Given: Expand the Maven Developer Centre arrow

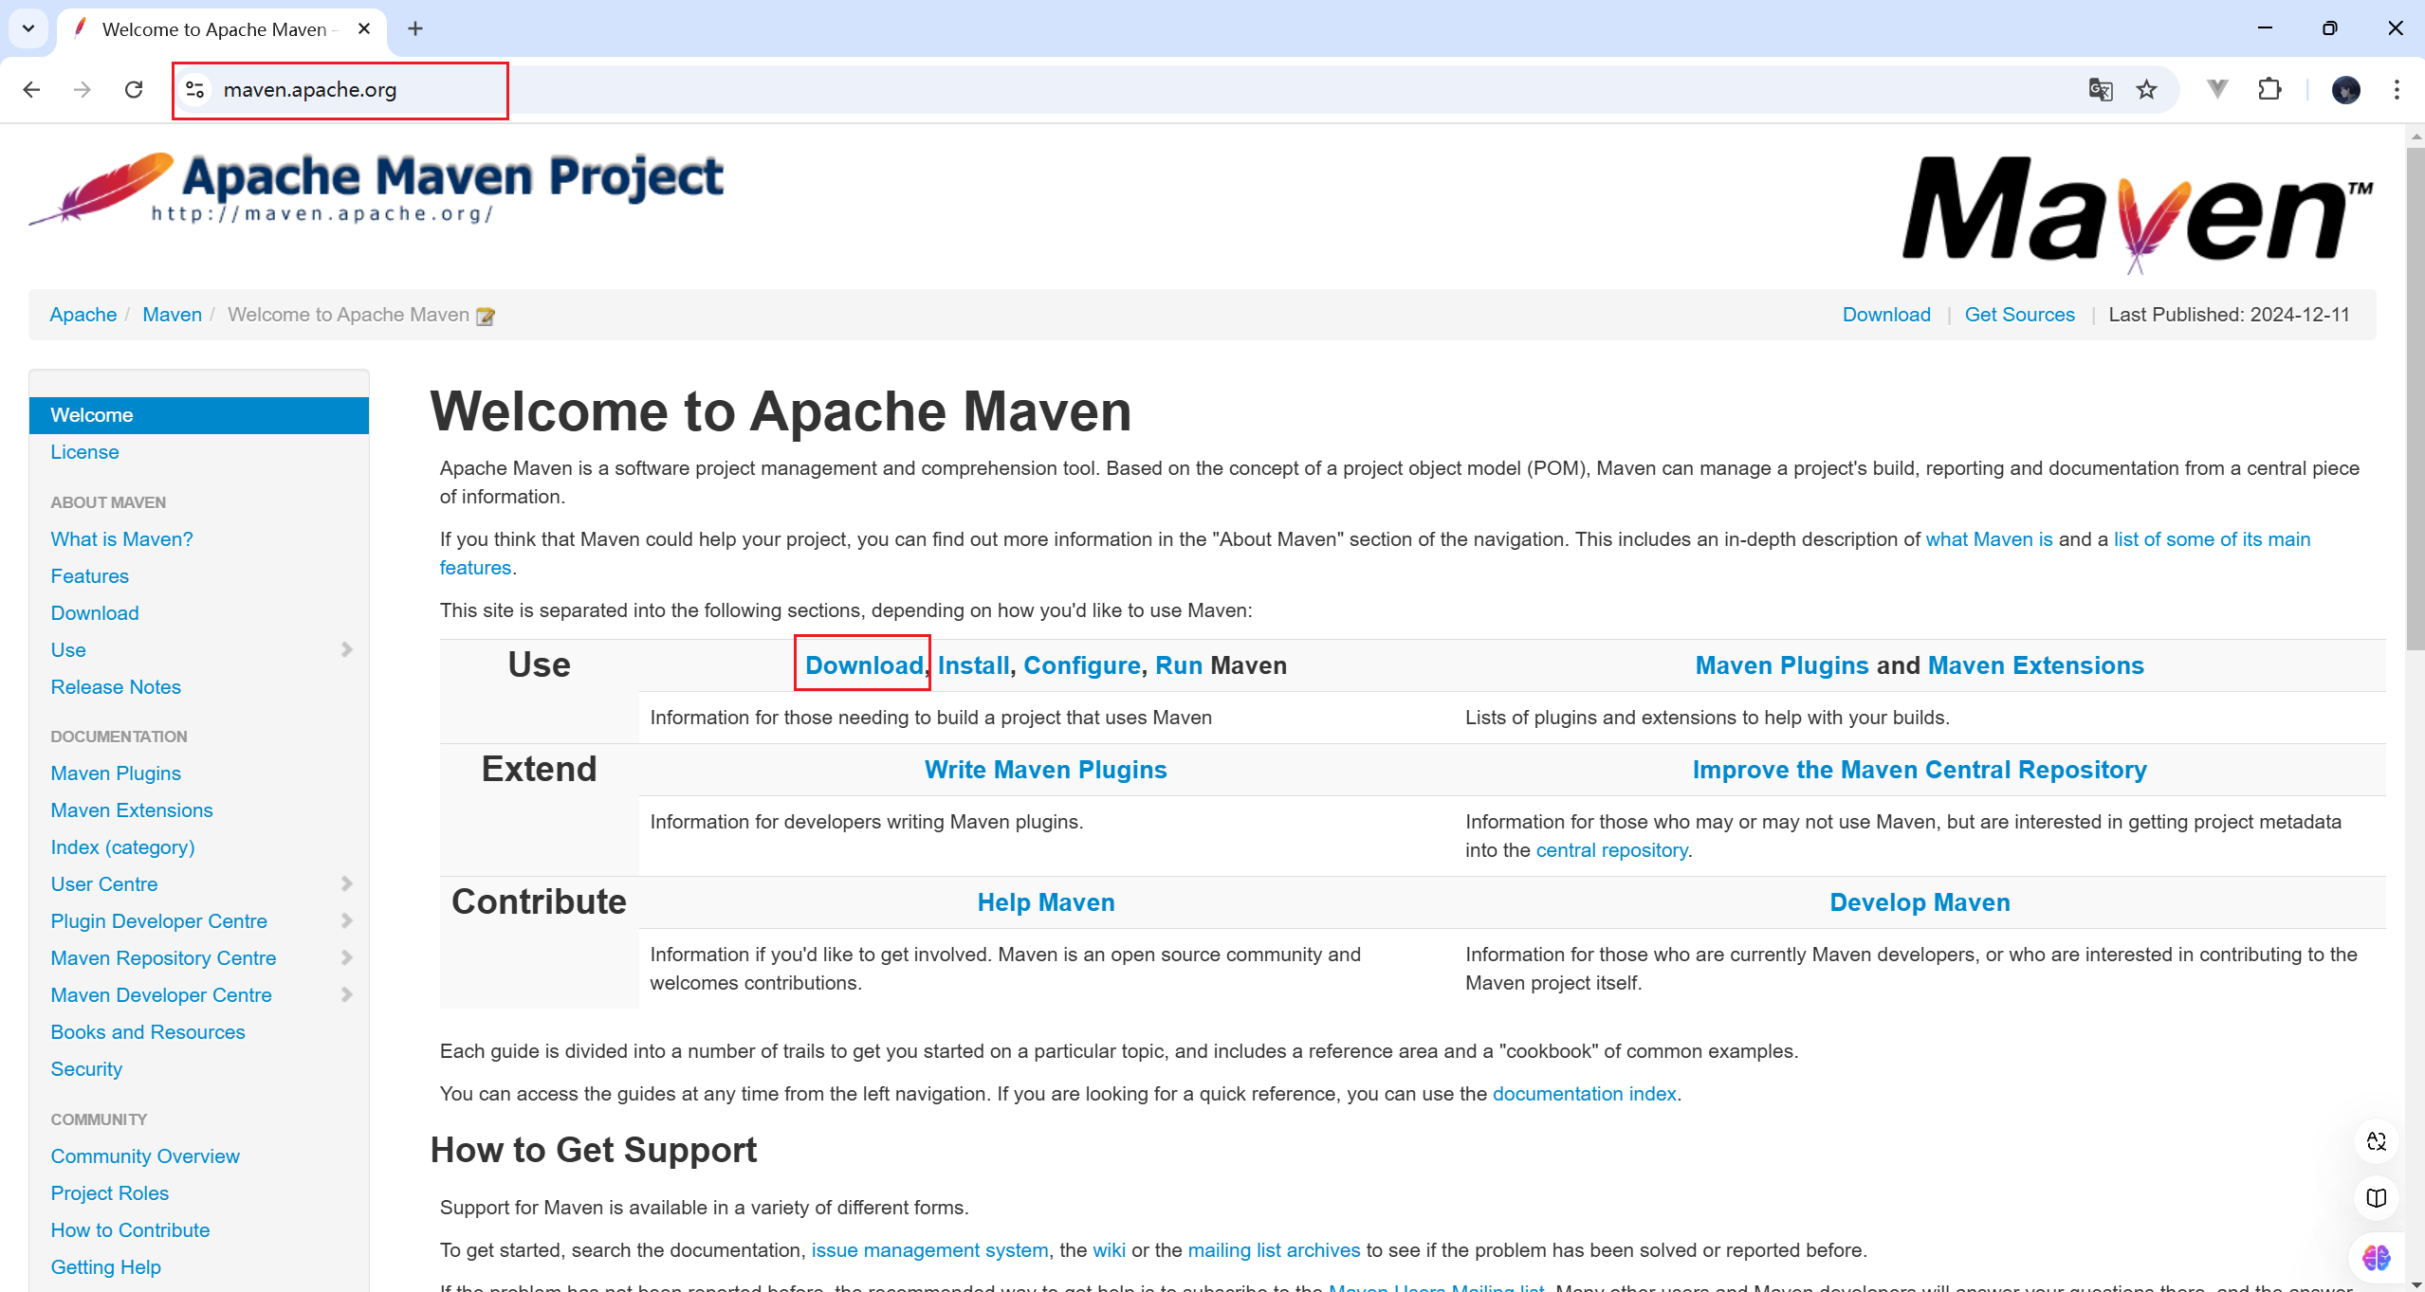Looking at the screenshot, I should tap(347, 994).
